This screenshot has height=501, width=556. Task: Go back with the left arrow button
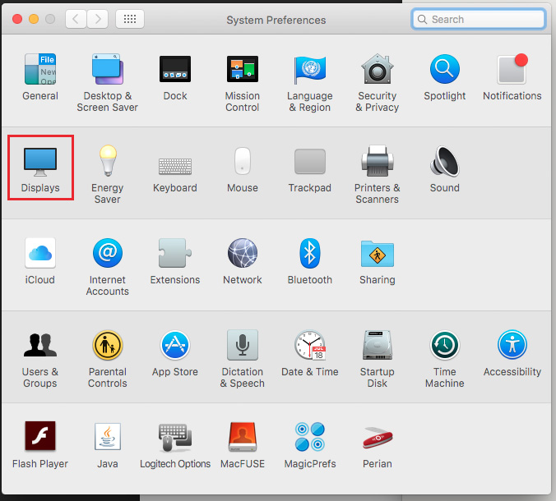point(76,19)
